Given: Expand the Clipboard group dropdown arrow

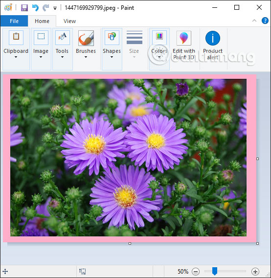Looking at the screenshot, I should pyautogui.click(x=16, y=57).
